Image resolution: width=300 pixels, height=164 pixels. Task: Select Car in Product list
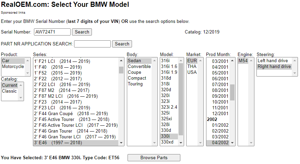click(x=13, y=60)
